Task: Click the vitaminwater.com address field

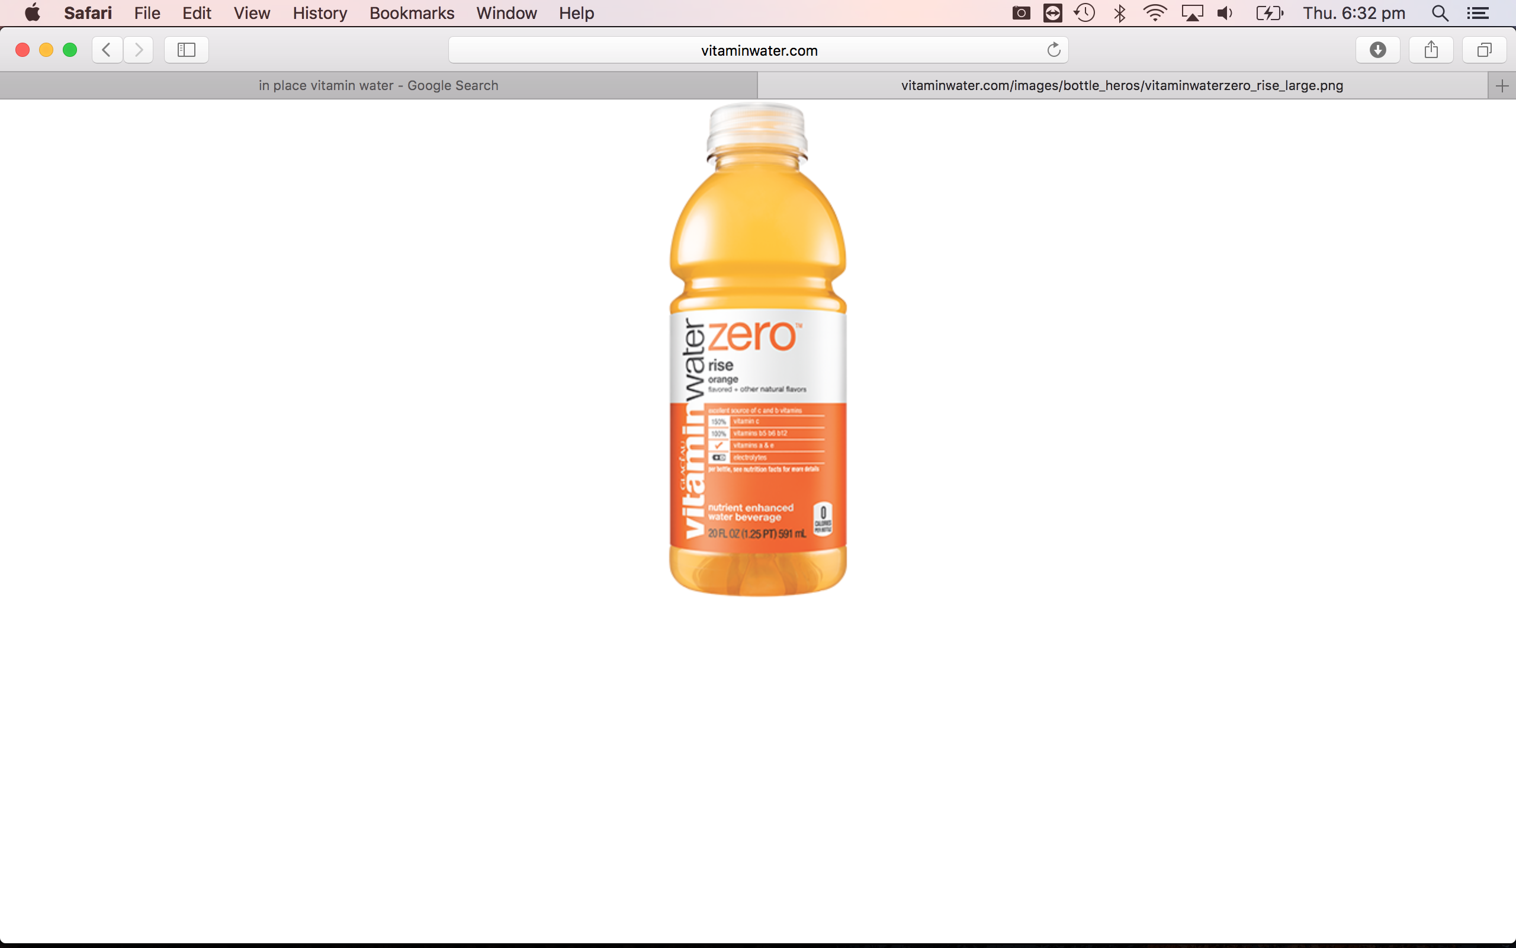Action: (x=758, y=50)
